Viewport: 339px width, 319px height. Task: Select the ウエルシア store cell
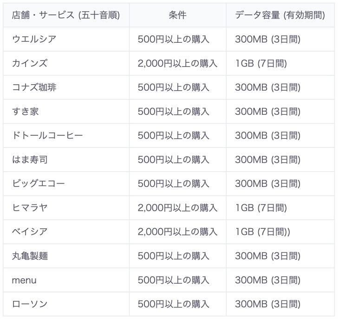(34, 39)
